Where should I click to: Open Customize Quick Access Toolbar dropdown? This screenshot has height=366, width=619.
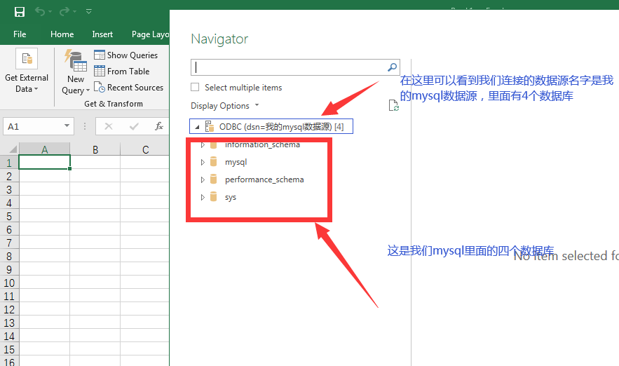tap(89, 12)
